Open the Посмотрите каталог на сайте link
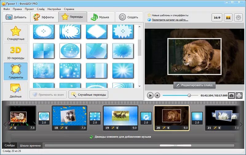Image resolution: width=246 pixels, height=155 pixels. 170,20
